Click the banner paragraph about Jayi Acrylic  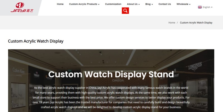tap(111, 97)
